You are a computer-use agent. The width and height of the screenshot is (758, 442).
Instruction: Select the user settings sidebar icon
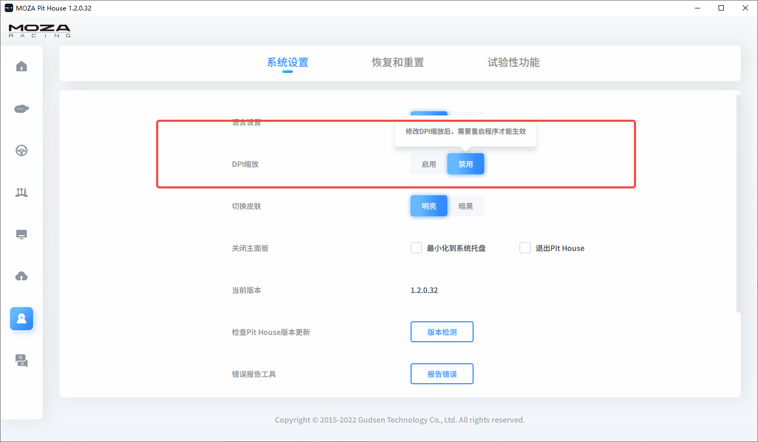[22, 319]
